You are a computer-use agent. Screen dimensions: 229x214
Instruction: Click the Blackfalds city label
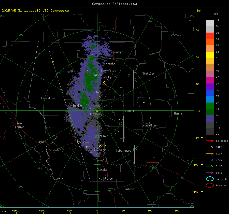(x=108, y=70)
